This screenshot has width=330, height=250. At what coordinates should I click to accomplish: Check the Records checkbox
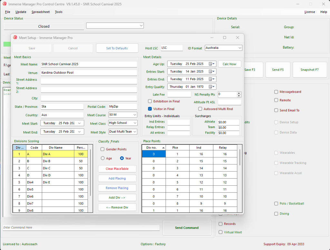point(220,224)
